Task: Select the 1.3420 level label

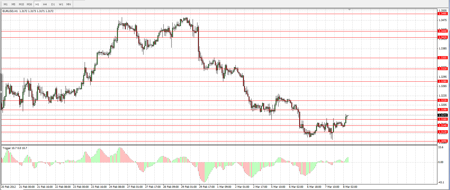Action: pyautogui.click(x=443, y=37)
